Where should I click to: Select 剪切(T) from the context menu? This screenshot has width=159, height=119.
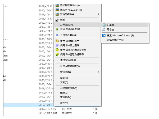(64, 78)
